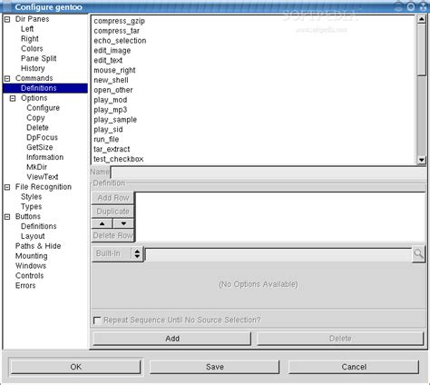Click the Add Row button
Viewport: 430px width, 385px height.
pyautogui.click(x=112, y=198)
